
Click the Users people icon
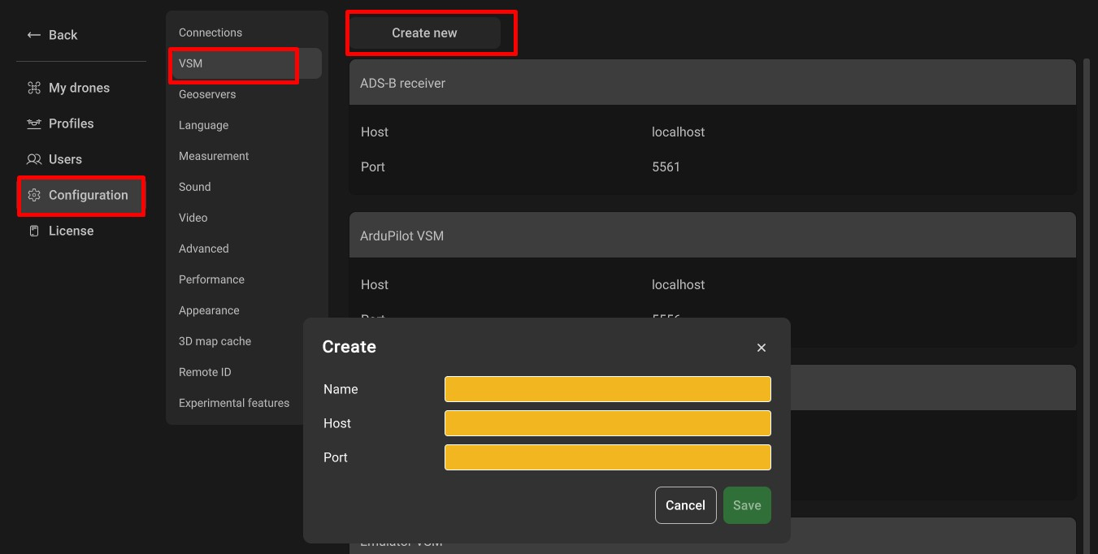pos(33,159)
